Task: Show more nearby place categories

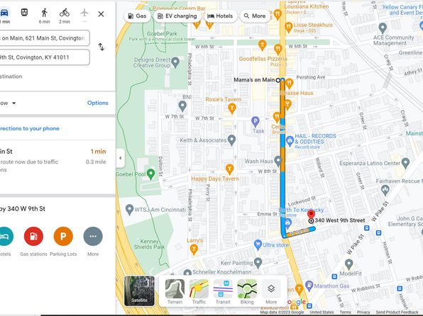Action: [x=93, y=236]
